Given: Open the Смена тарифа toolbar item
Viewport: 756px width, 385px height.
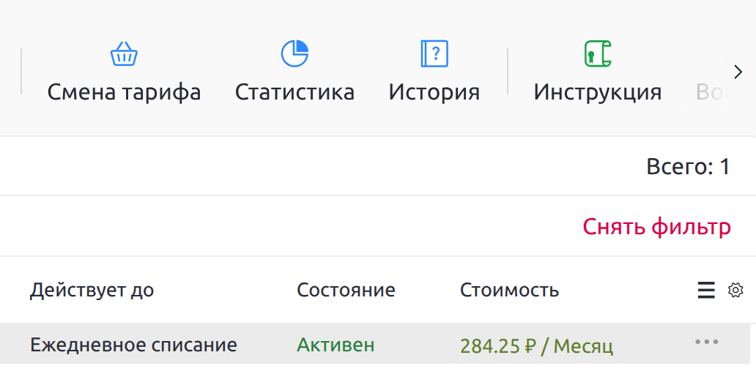Looking at the screenshot, I should point(124,92).
